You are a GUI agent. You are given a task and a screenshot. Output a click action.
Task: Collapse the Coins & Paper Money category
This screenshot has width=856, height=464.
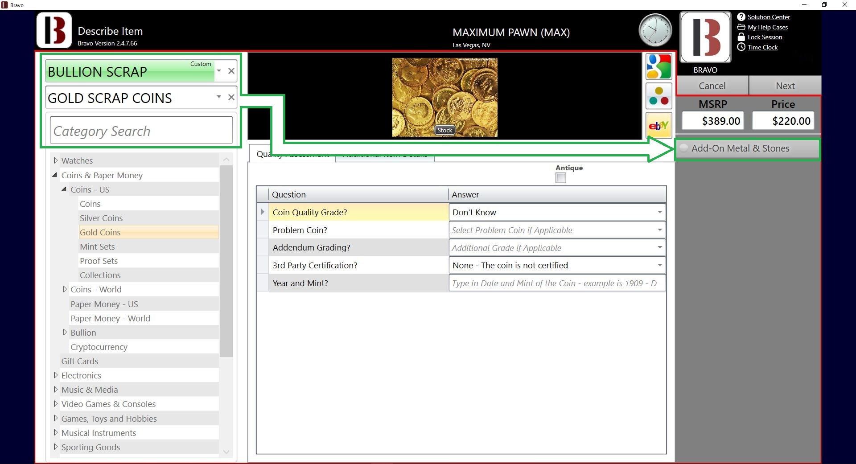(x=55, y=175)
